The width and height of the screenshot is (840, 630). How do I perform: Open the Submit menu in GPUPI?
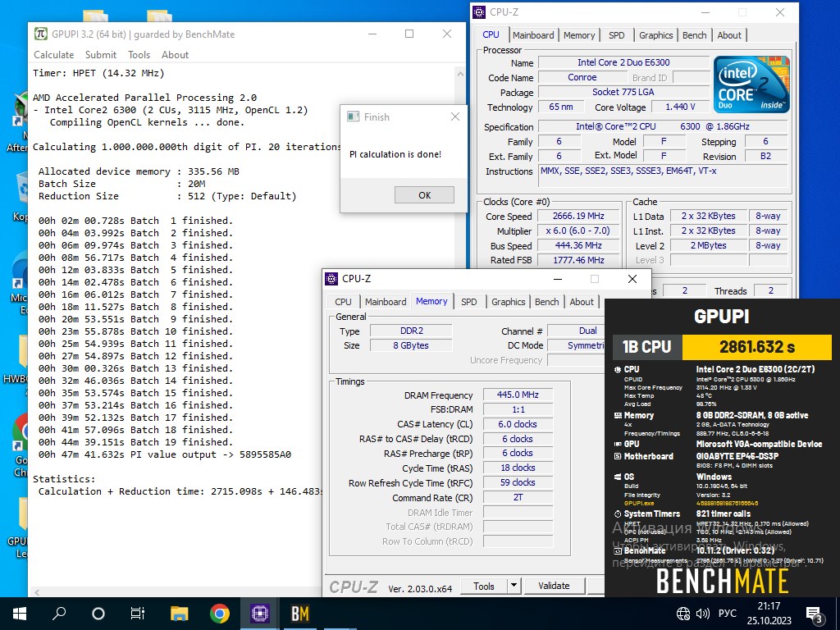(x=101, y=55)
